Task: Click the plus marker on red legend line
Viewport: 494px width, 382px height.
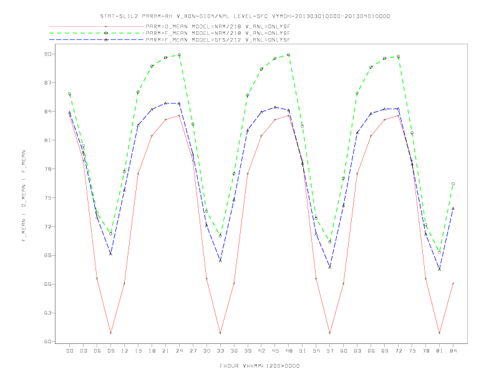Action: pyautogui.click(x=106, y=26)
